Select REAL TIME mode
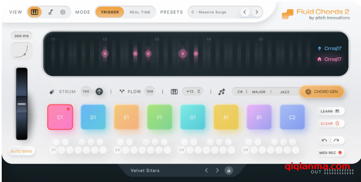Viewport: 361px width, 182px height. click(140, 12)
